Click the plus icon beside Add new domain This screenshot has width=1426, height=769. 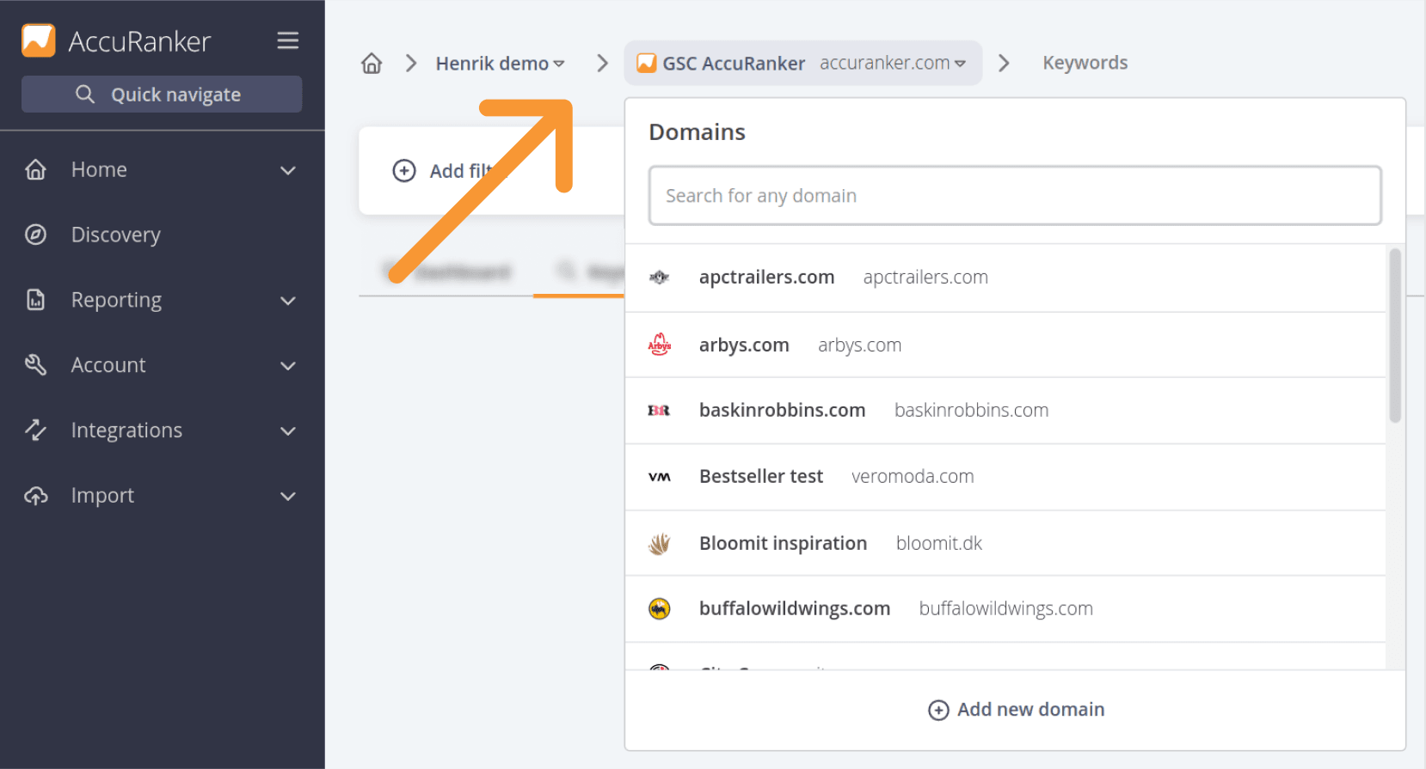(938, 710)
